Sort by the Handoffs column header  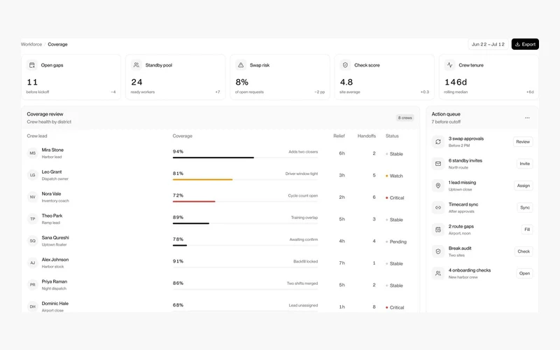pos(366,136)
